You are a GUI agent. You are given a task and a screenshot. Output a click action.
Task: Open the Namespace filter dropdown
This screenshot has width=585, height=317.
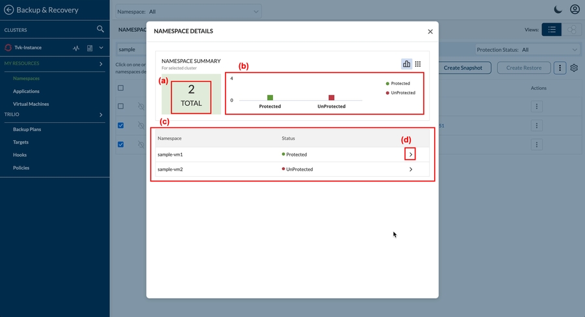click(188, 12)
